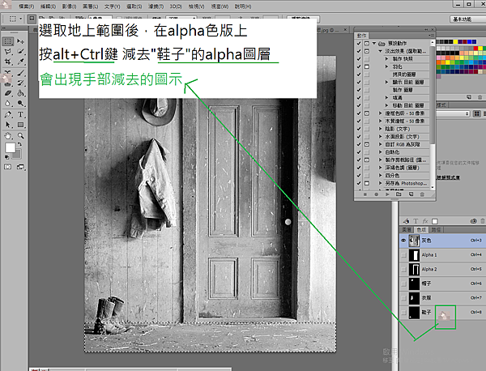
Task: Create new action icon in Actions panel
Action: (411, 194)
